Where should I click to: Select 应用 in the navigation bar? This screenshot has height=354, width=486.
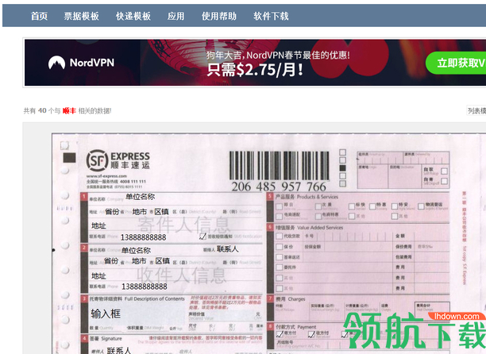[175, 16]
